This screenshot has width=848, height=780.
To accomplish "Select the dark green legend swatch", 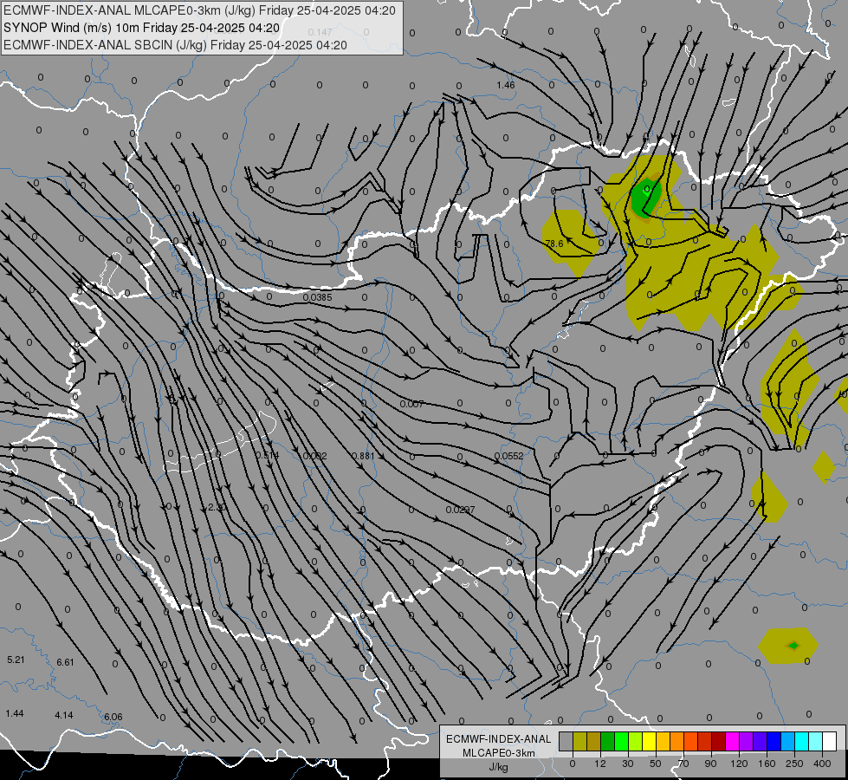I will [x=607, y=741].
